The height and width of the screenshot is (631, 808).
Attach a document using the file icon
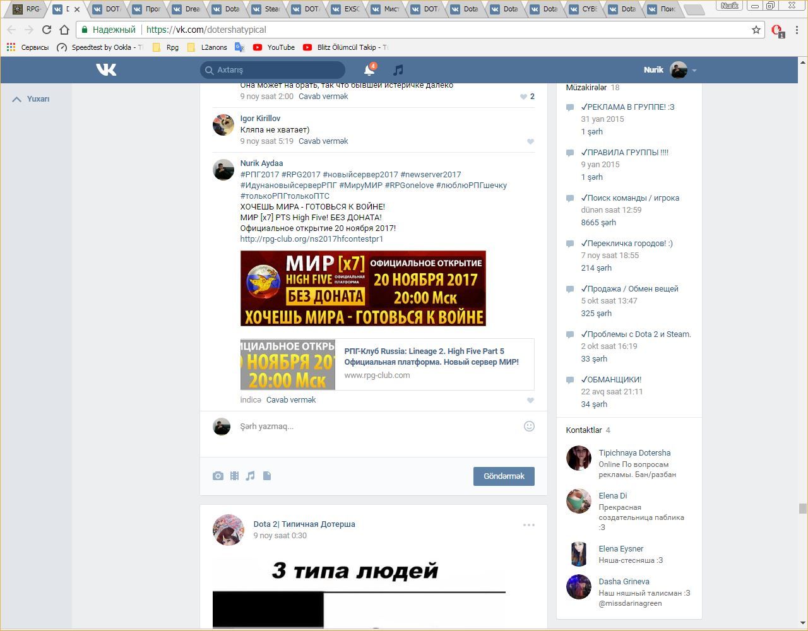267,476
